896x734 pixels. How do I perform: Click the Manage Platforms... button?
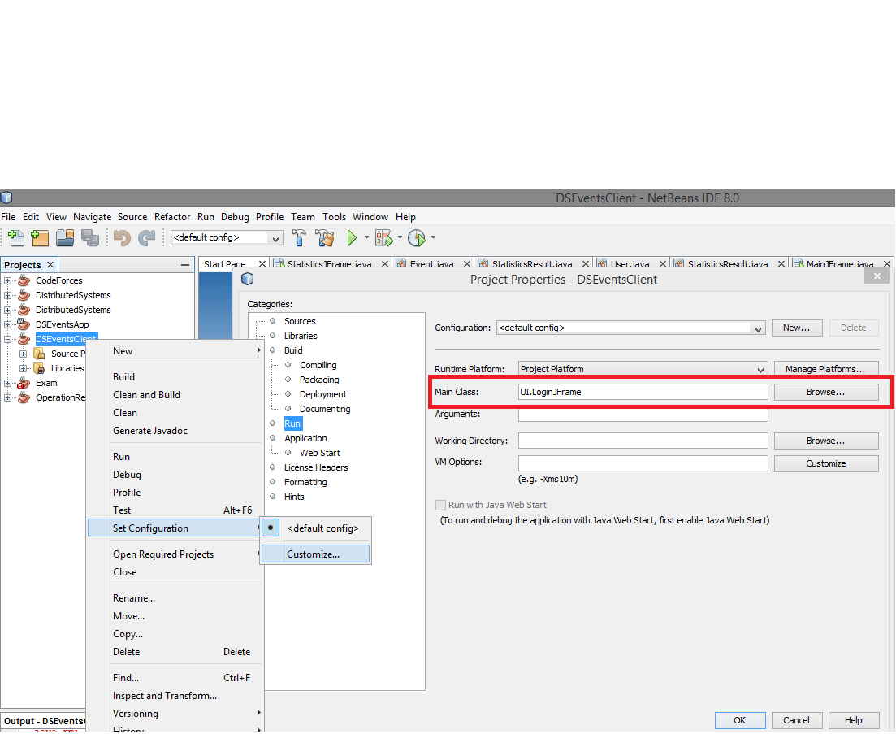coord(825,369)
